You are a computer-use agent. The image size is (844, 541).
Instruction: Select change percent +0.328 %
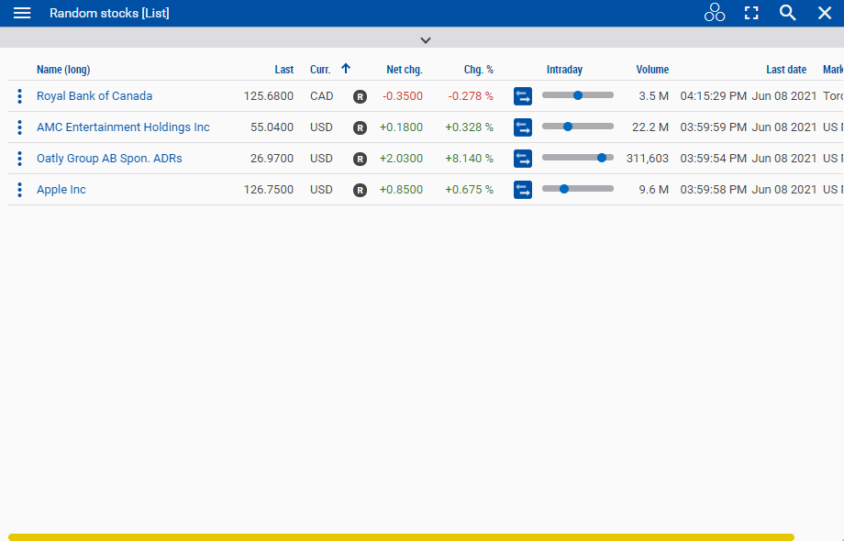pos(469,127)
